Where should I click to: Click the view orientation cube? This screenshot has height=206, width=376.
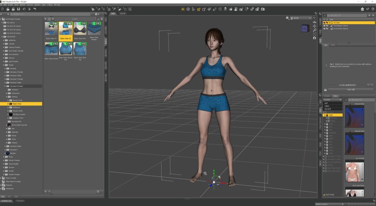click(304, 29)
